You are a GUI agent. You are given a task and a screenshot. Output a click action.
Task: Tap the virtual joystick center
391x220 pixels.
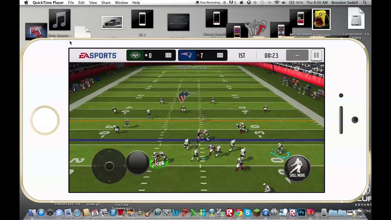(x=109, y=166)
